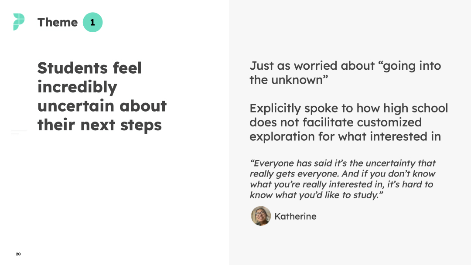
Task: Click the faint gray lines left of heading
Action: (19, 132)
